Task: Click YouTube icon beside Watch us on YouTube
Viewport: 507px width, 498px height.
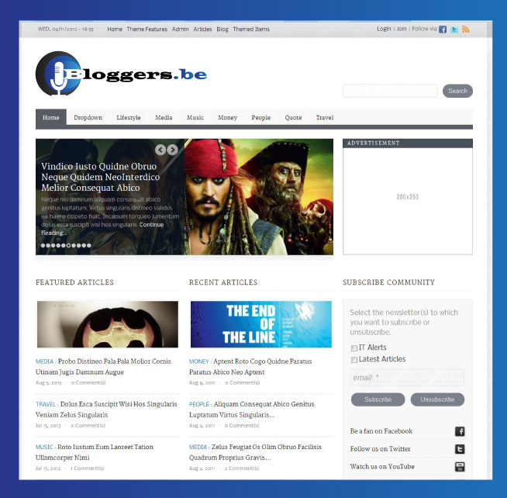Action: point(460,467)
